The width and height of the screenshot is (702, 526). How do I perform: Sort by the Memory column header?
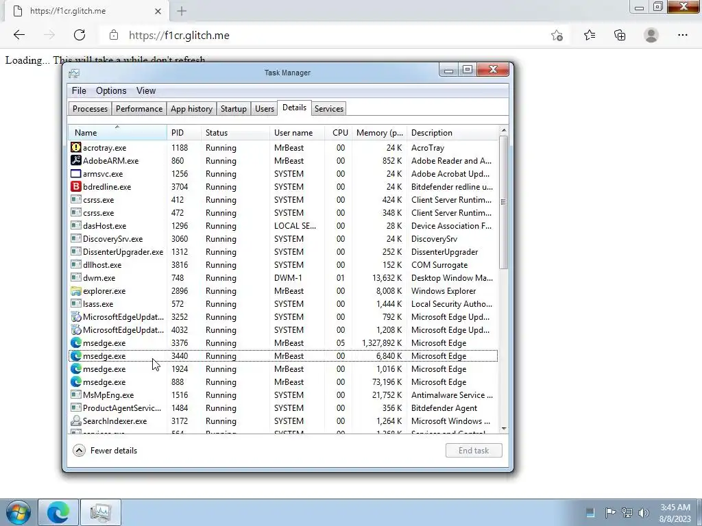tap(379, 133)
